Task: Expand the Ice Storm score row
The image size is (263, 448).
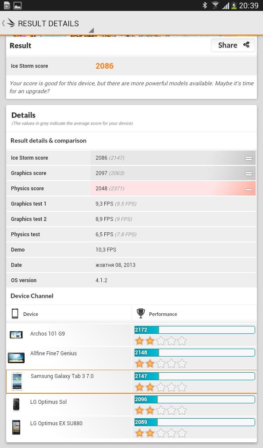Action: [249, 158]
